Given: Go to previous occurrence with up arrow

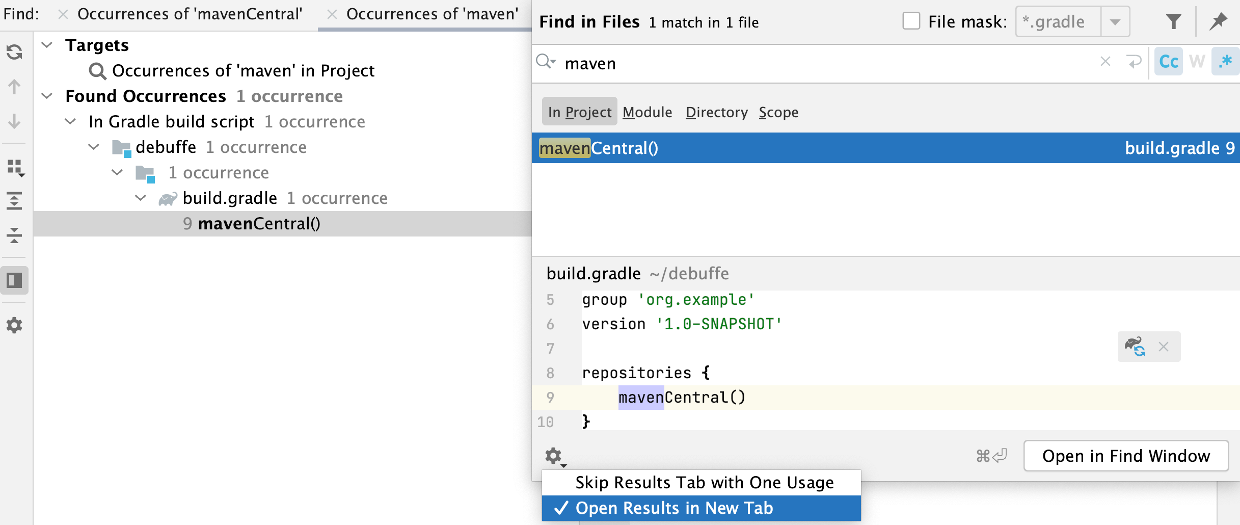Looking at the screenshot, I should click(14, 87).
